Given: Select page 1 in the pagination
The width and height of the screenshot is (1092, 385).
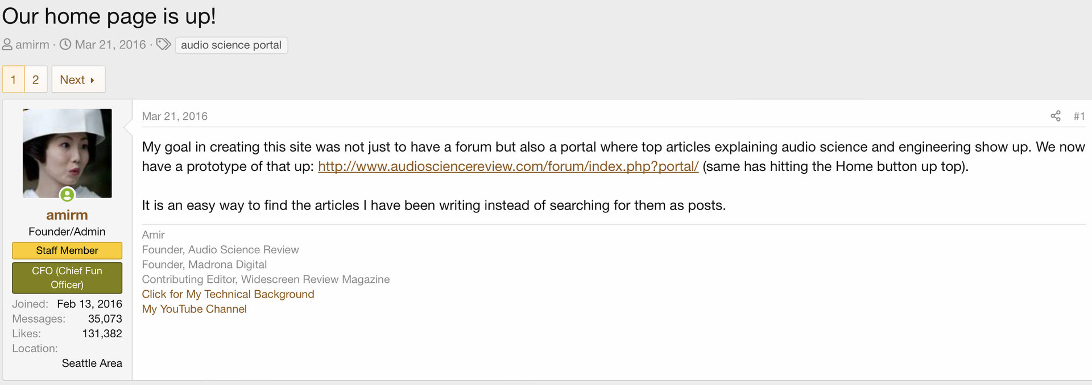Looking at the screenshot, I should tap(13, 79).
